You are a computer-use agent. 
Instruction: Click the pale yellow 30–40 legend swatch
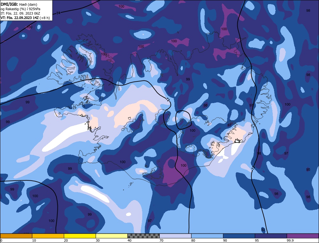(x=112, y=236)
